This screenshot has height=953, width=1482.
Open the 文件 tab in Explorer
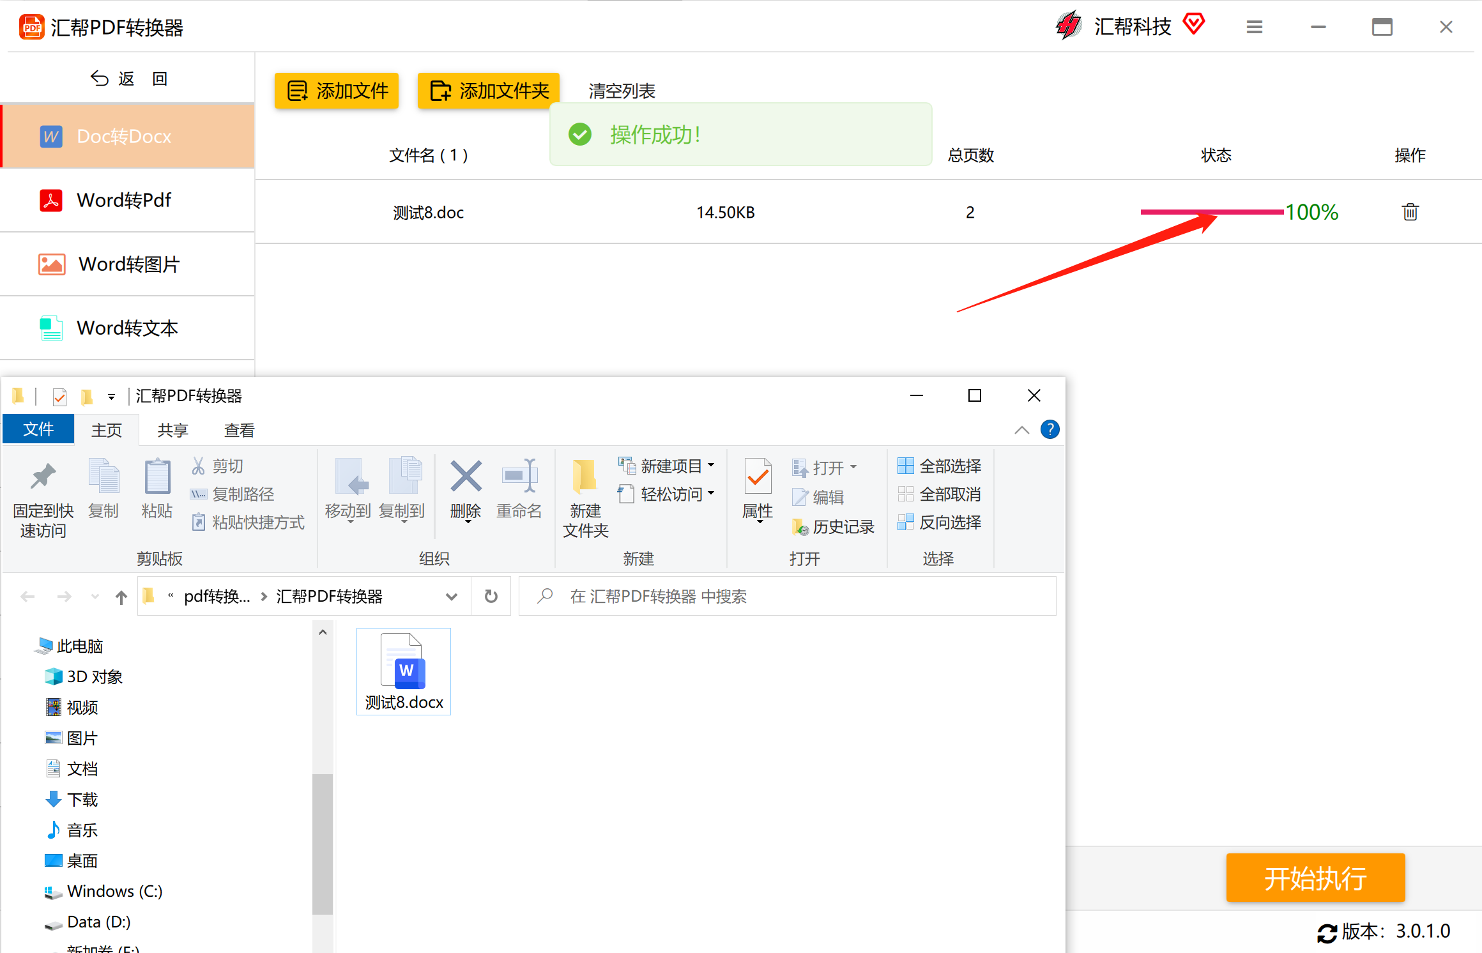click(x=38, y=429)
